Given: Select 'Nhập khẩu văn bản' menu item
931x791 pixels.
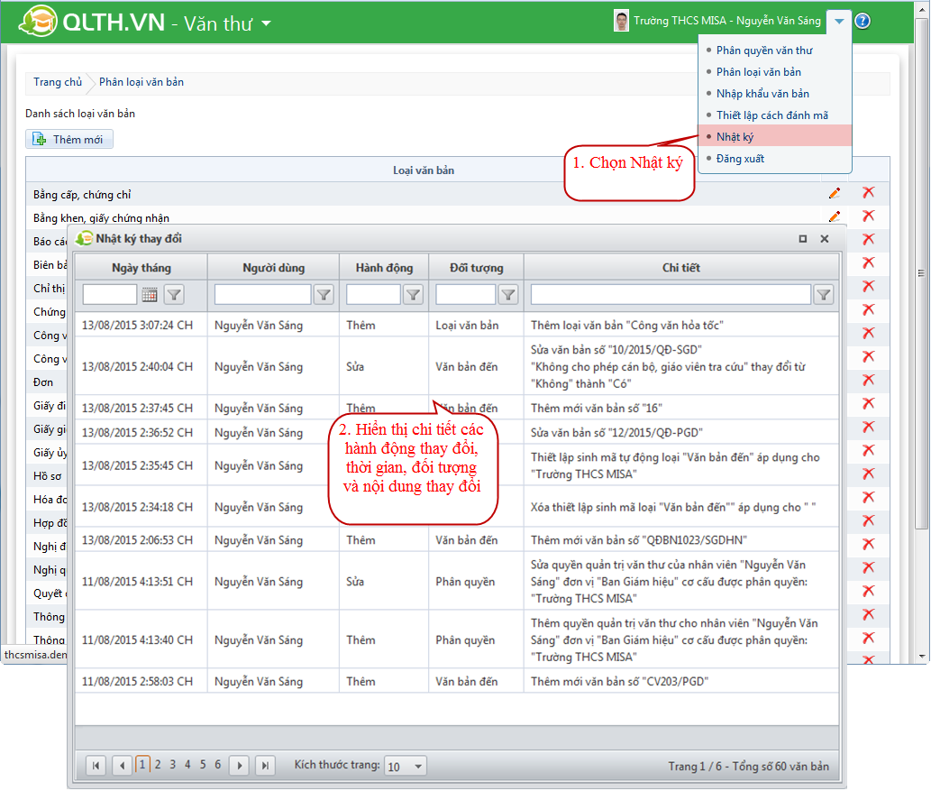Looking at the screenshot, I should pos(762,94).
